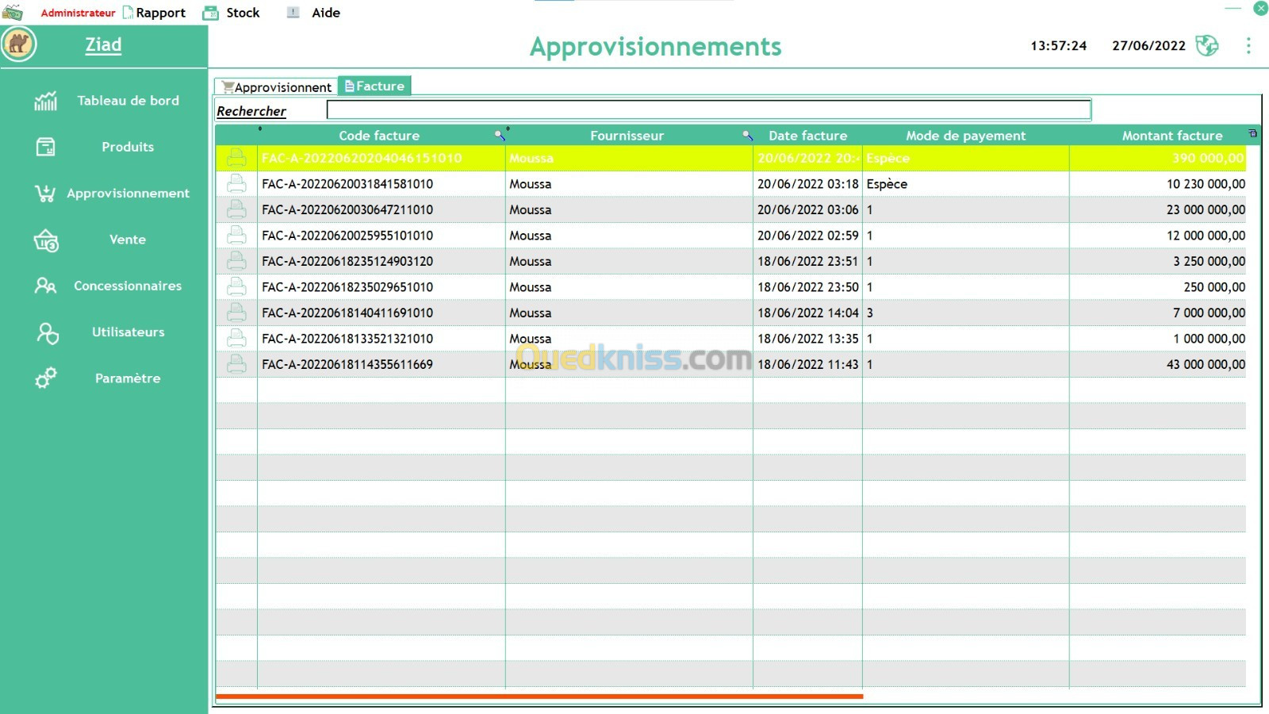Viewport: 1269px width, 714px height.
Task: Click search icon in Code facture header
Action: (x=500, y=136)
